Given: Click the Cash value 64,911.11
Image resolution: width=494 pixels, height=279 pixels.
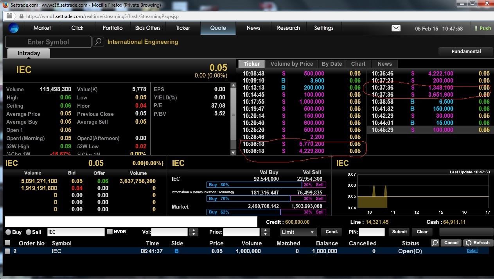Looking at the screenshot, I should 454,222.
